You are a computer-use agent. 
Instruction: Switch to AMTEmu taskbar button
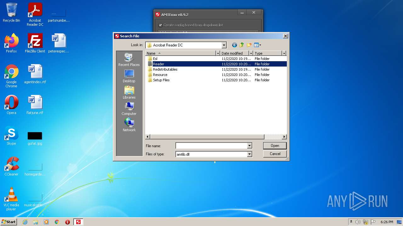tap(78, 222)
